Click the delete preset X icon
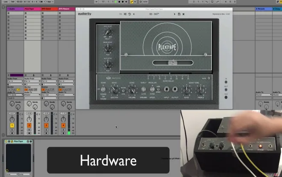 tap(183, 14)
